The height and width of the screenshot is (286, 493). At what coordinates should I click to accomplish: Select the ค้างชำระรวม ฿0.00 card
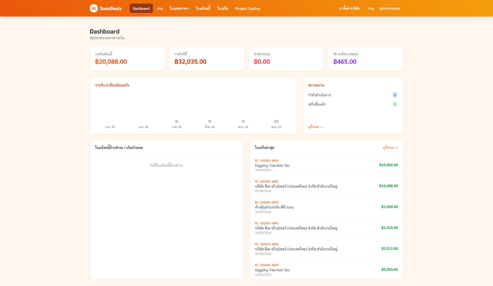click(x=286, y=59)
